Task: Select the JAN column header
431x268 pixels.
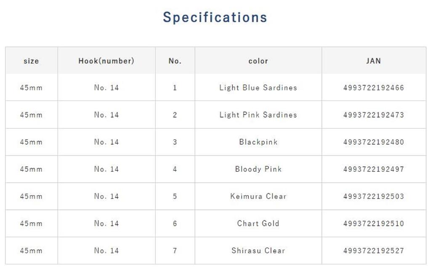Action: (373, 61)
